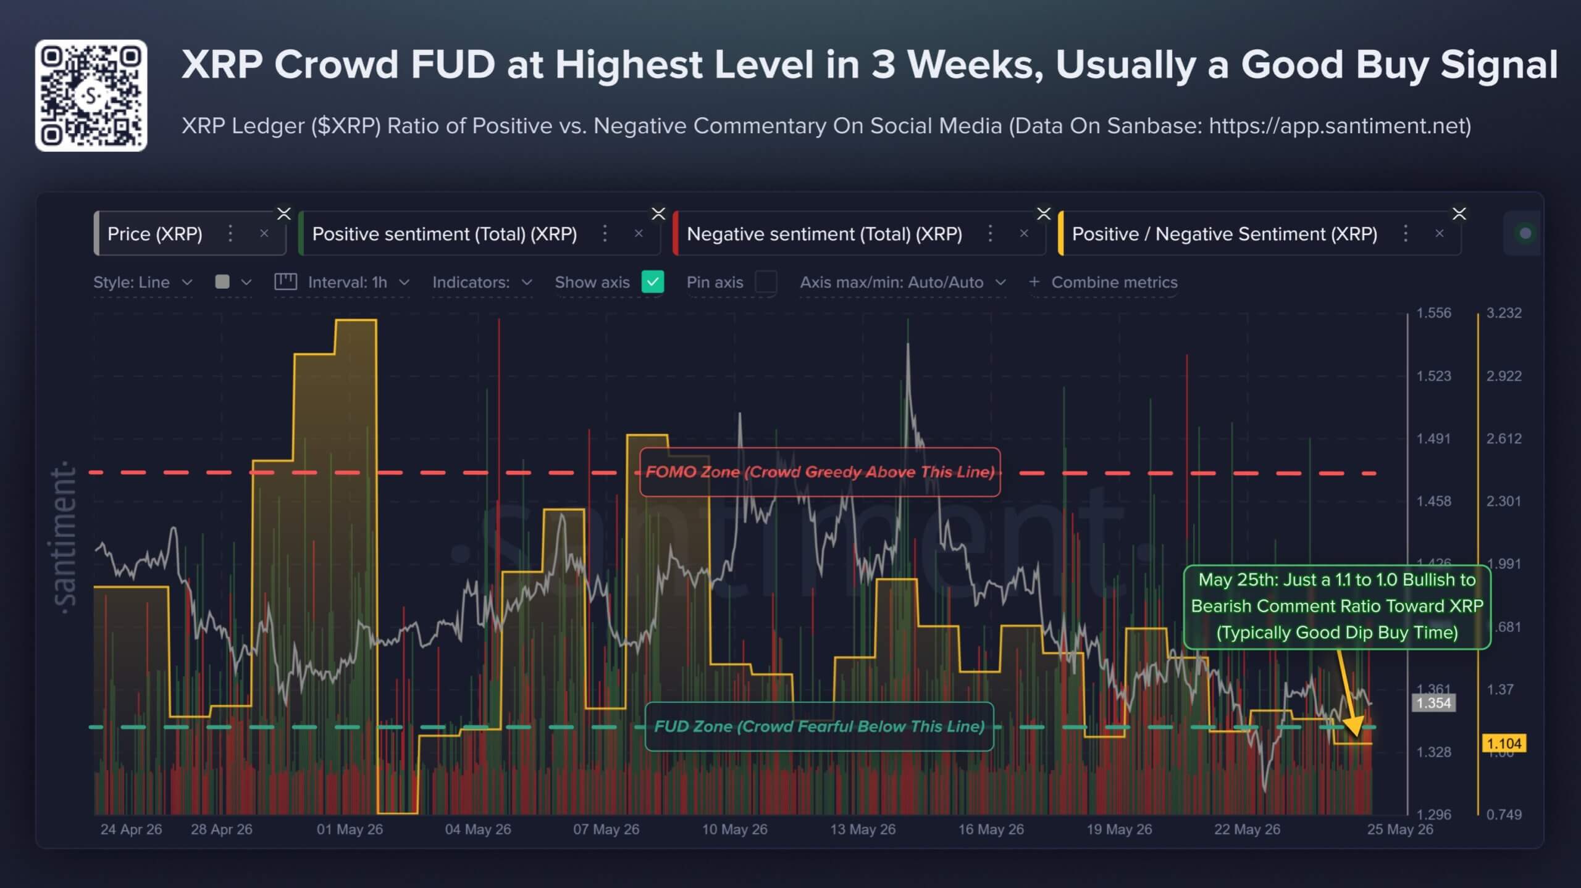Click the 1.296 price axis value
This screenshot has height=888, width=1581.
(1433, 815)
